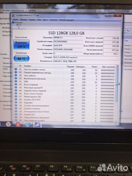Click the blue status icon of row 0C
Viewport: 132px width, 176px height.
pos(16,78)
